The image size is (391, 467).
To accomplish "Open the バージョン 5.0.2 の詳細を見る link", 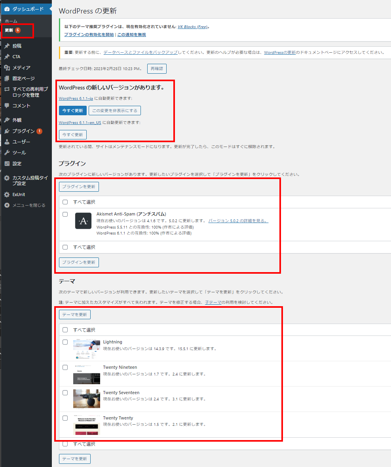I will pos(238,221).
